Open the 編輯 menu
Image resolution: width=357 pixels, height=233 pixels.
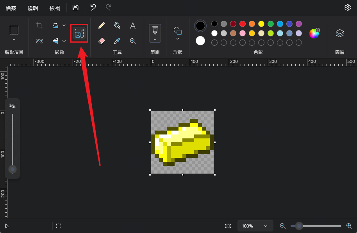click(33, 8)
